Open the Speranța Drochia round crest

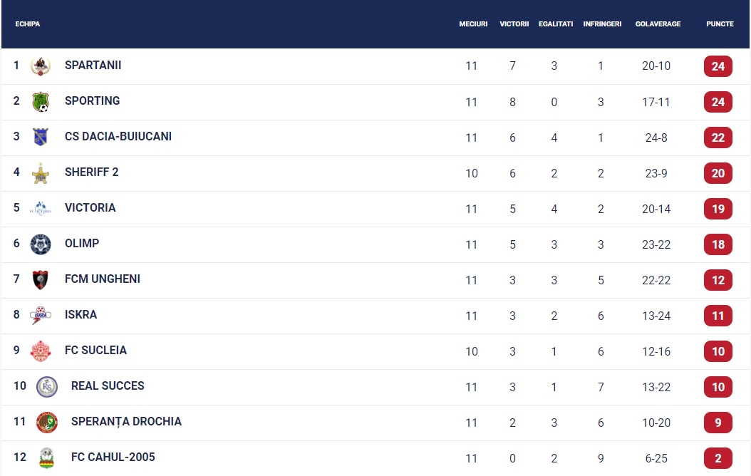click(47, 423)
